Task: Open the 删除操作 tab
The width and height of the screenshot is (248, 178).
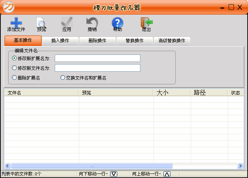Action: click(x=98, y=41)
